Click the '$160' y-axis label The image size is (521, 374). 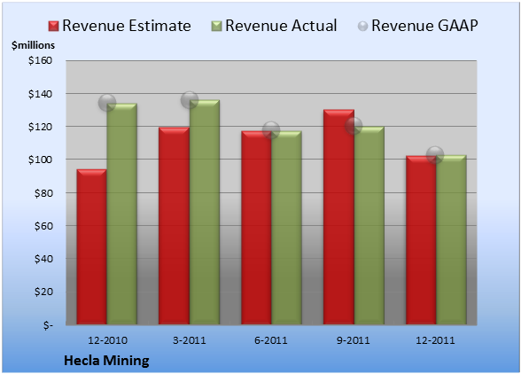(x=40, y=60)
